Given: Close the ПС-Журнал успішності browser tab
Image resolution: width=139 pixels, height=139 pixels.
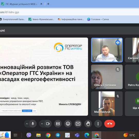Looking at the screenshot, I should 41,4.
